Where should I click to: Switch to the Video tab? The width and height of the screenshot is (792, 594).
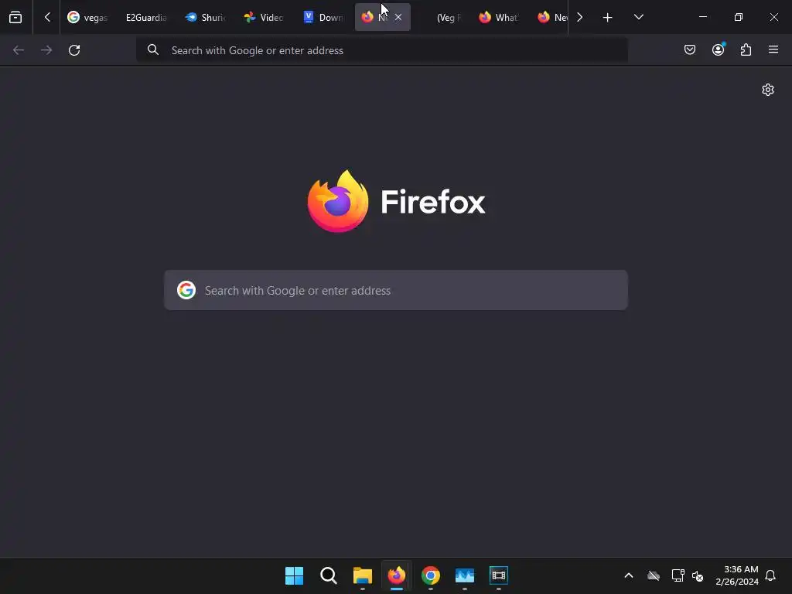click(264, 18)
